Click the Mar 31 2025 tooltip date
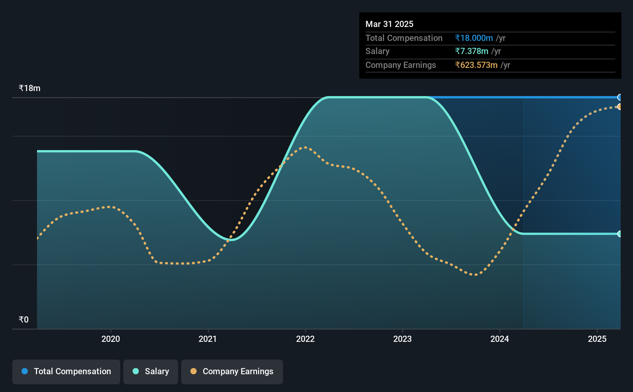 point(389,24)
